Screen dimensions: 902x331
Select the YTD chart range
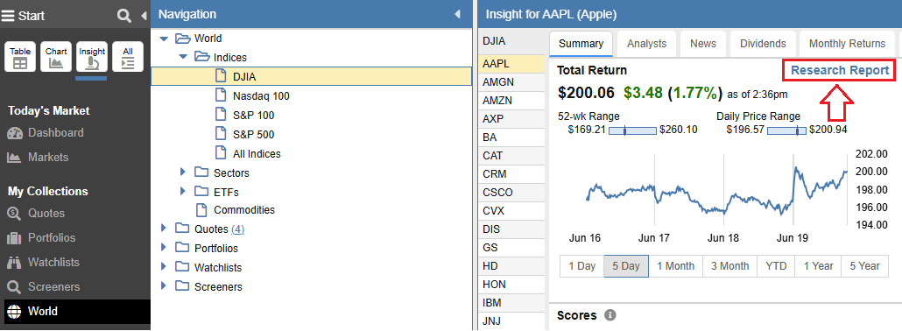click(x=776, y=266)
